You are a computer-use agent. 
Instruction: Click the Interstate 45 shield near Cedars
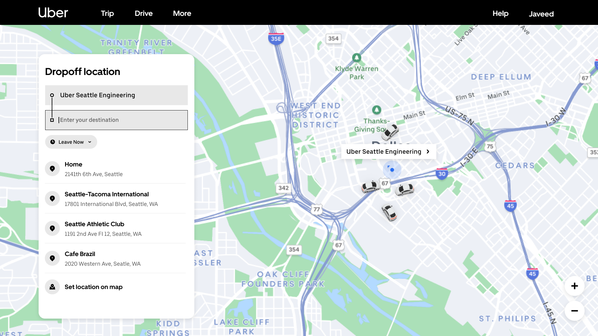pos(510,206)
